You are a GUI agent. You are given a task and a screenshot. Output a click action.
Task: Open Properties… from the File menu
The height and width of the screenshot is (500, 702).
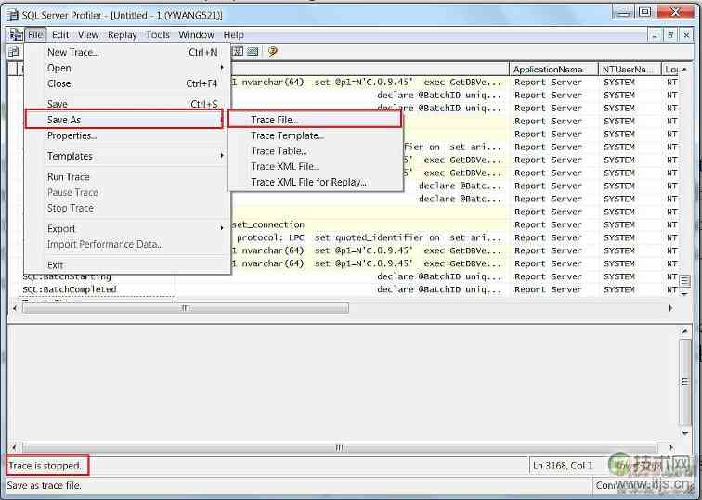pyautogui.click(x=71, y=135)
